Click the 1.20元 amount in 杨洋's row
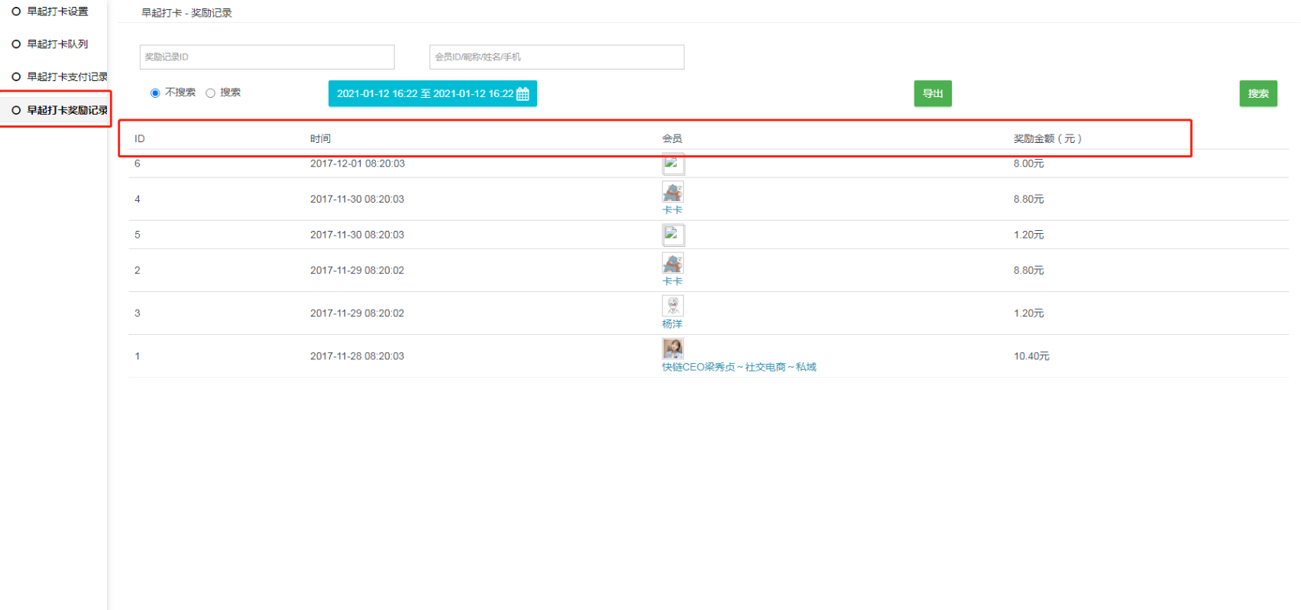This screenshot has height=610, width=1301. tap(1029, 313)
